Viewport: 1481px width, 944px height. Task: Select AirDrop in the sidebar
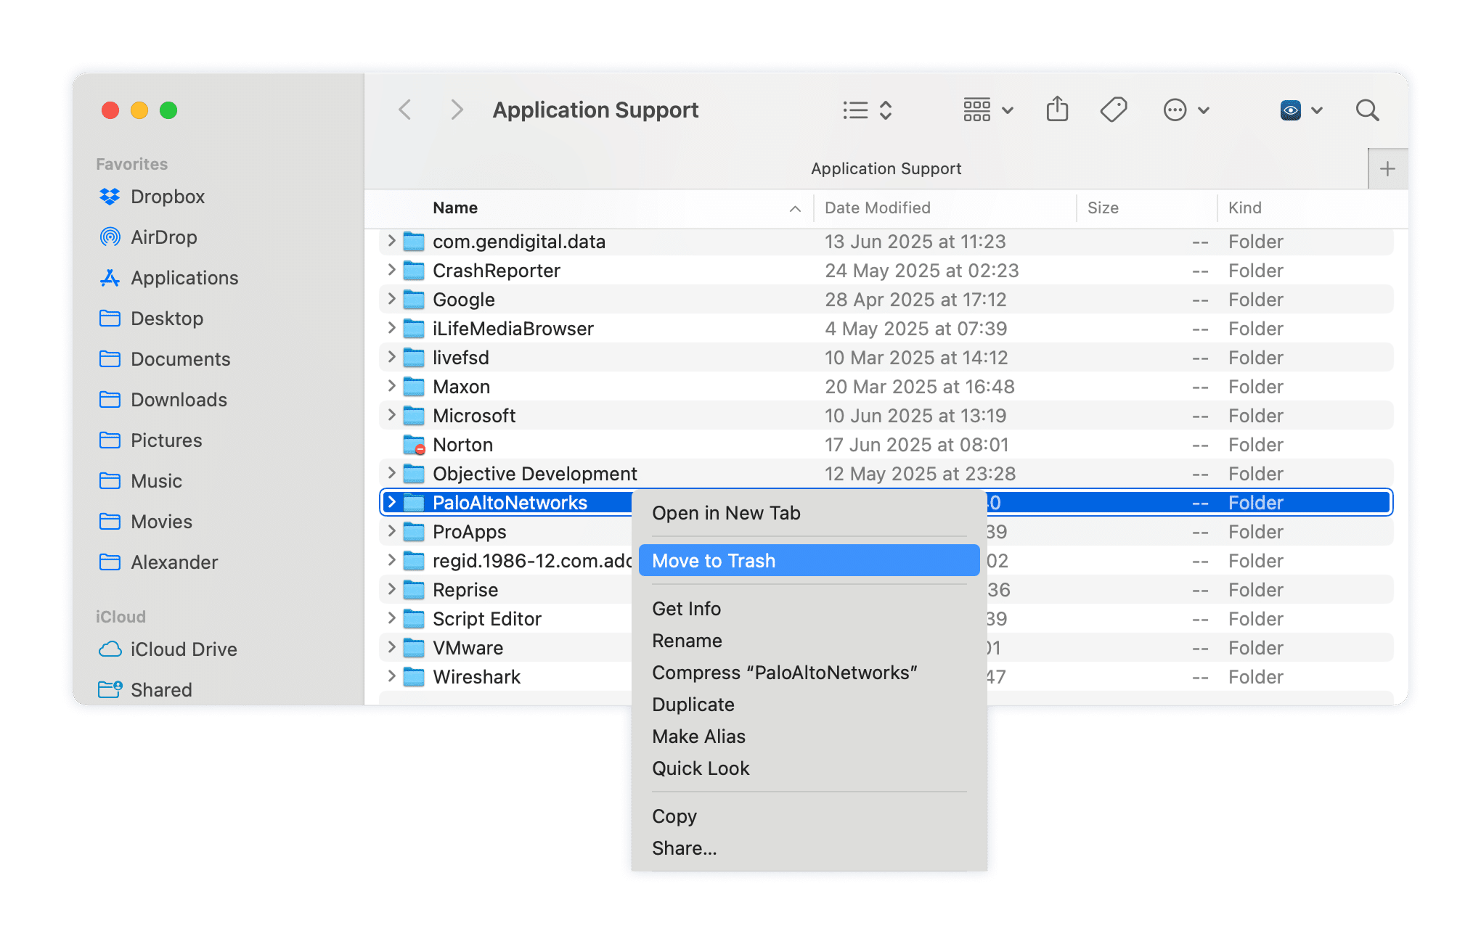[x=164, y=237]
